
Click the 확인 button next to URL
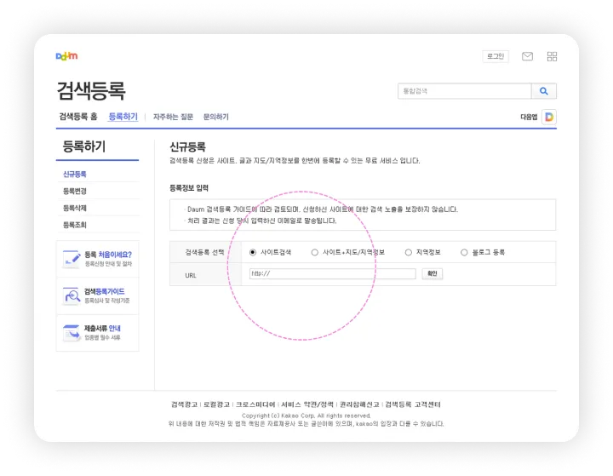(x=432, y=273)
